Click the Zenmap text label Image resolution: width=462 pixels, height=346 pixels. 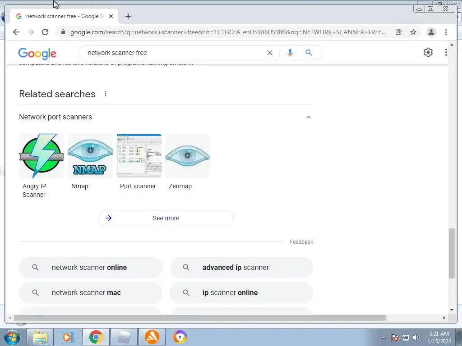pyautogui.click(x=180, y=186)
